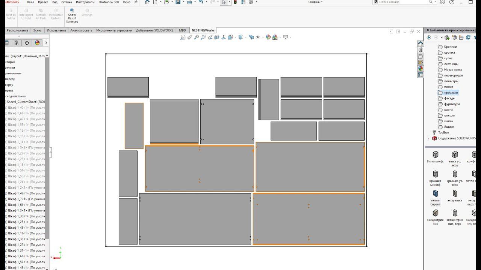Expand the Save icon dropdown arrow
481x270 pixels.
click(x=183, y=2)
